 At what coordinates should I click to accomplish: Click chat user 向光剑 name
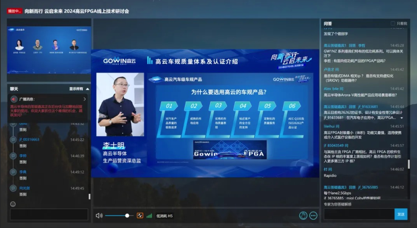click(24, 188)
